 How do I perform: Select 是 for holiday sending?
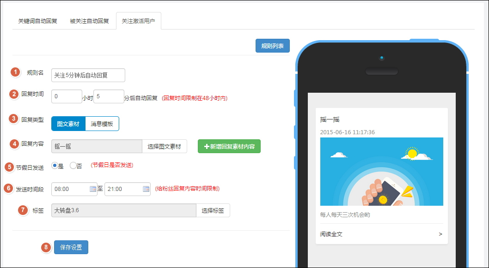pyautogui.click(x=55, y=166)
